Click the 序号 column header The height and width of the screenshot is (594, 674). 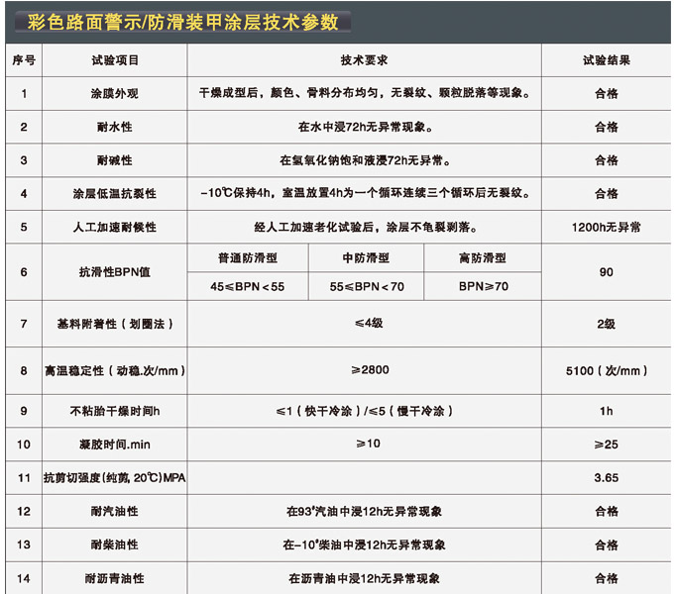(24, 60)
